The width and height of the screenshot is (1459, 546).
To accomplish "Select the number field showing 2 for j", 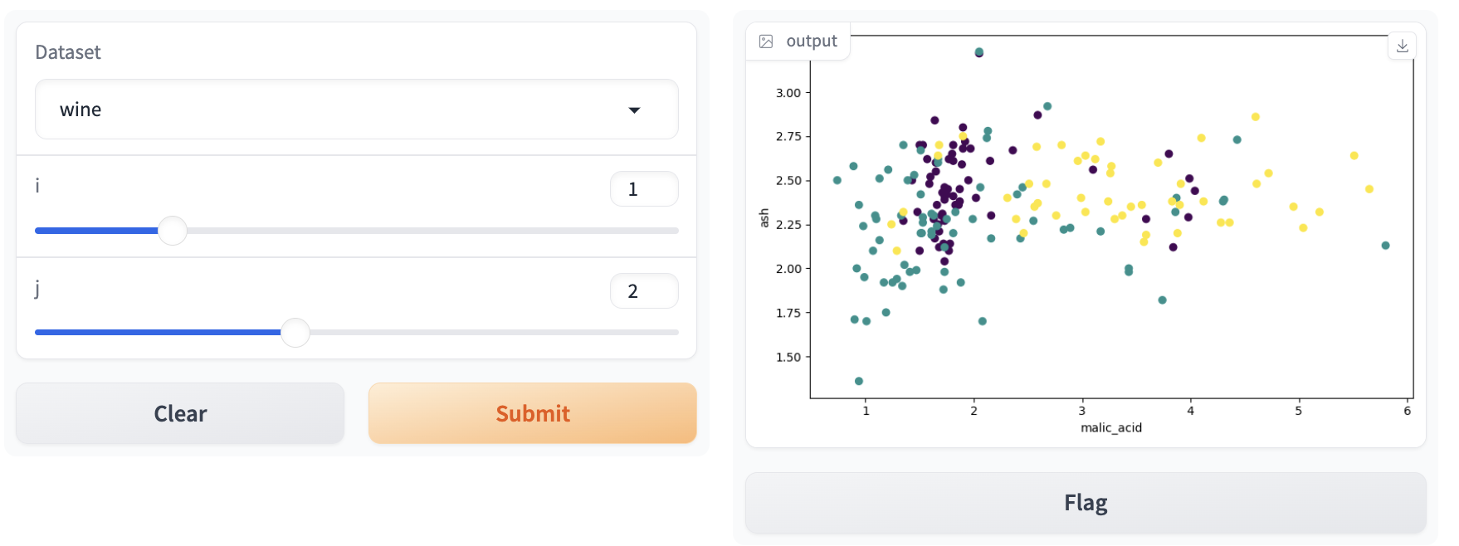I will coord(644,290).
